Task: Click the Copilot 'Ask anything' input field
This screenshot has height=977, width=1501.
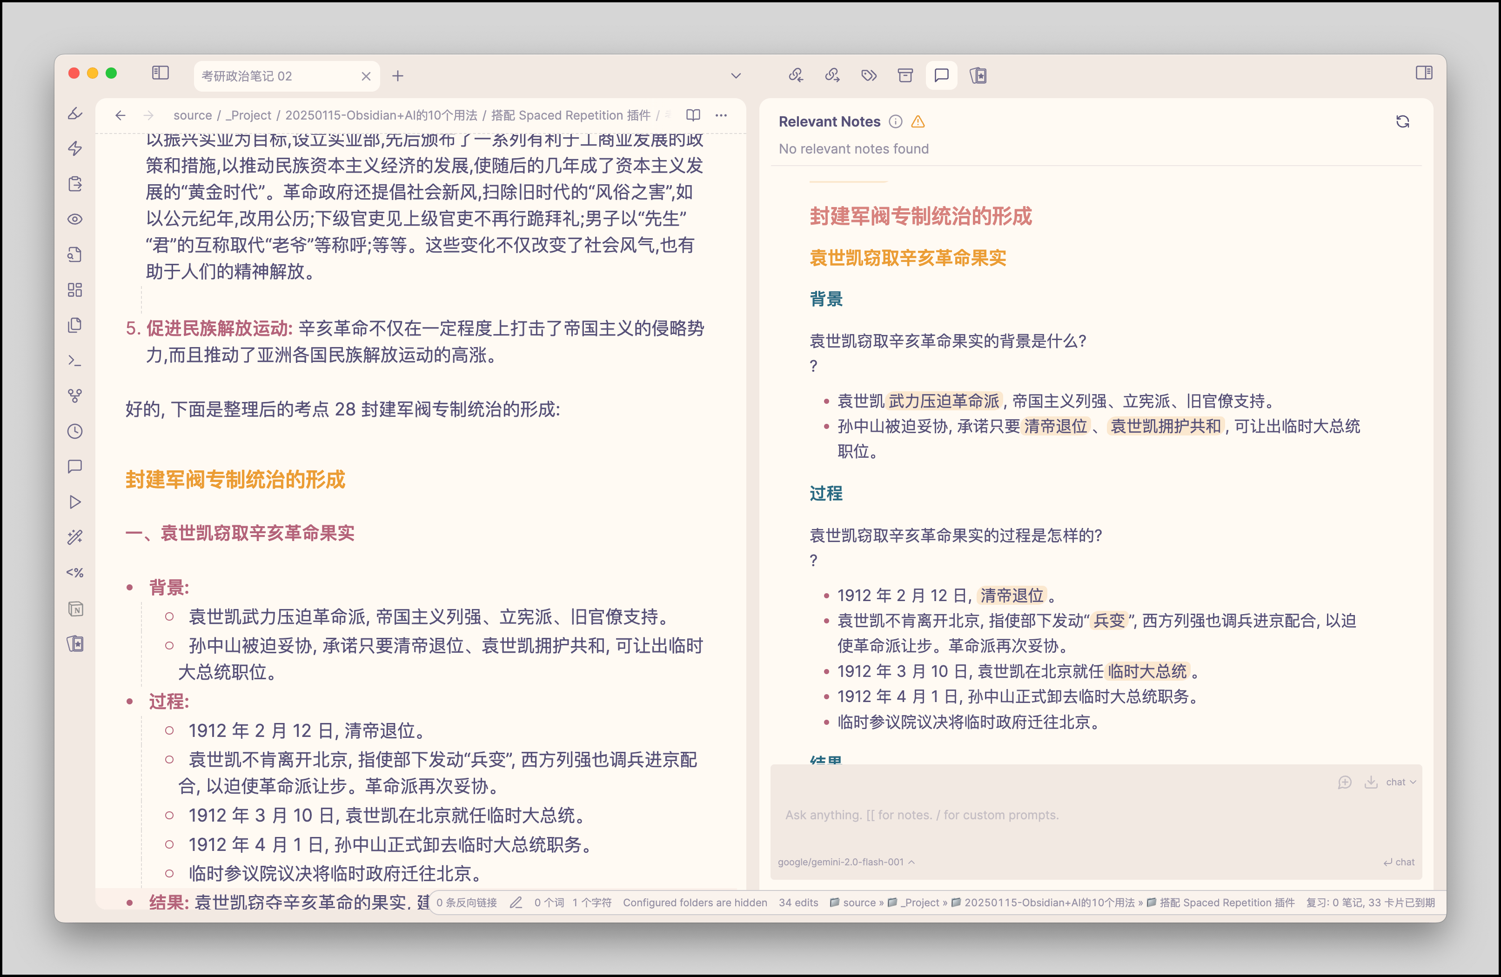Action: pyautogui.click(x=1096, y=816)
